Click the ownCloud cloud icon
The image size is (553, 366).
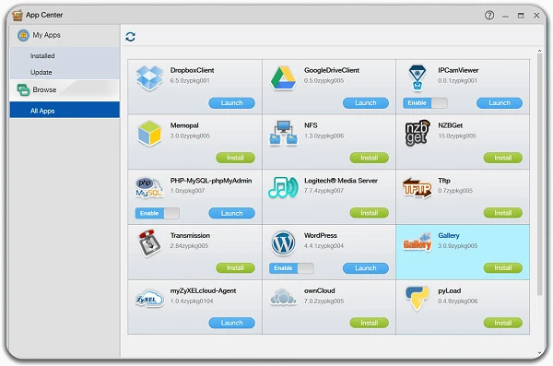(283, 297)
